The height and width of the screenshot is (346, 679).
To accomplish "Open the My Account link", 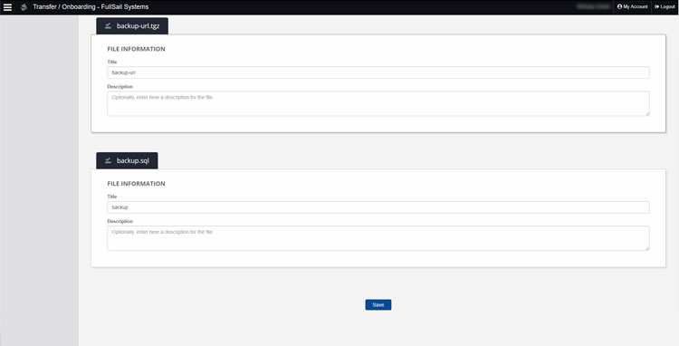I will click(x=632, y=7).
